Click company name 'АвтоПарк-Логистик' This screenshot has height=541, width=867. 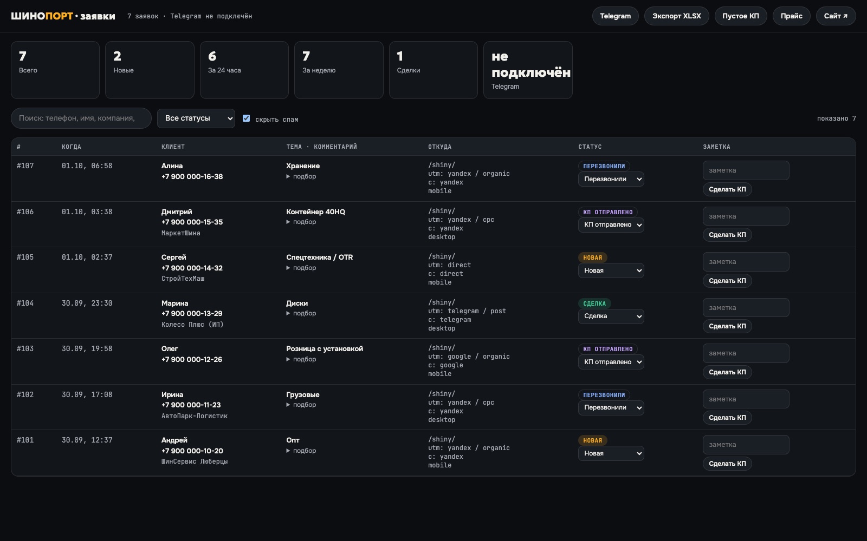point(195,416)
